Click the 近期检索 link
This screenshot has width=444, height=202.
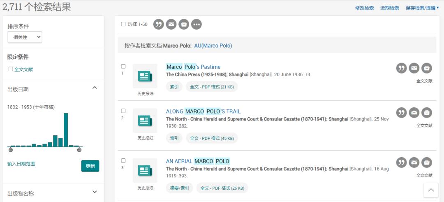[x=390, y=8]
